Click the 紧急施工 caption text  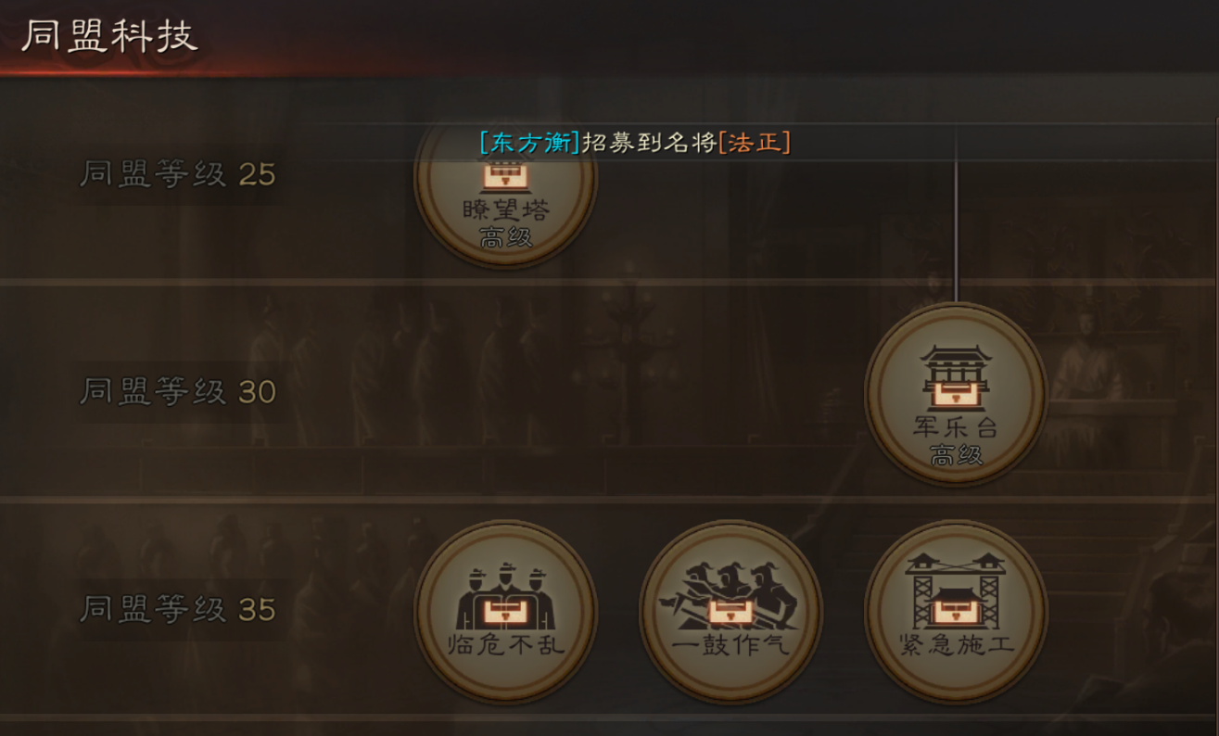pos(956,645)
